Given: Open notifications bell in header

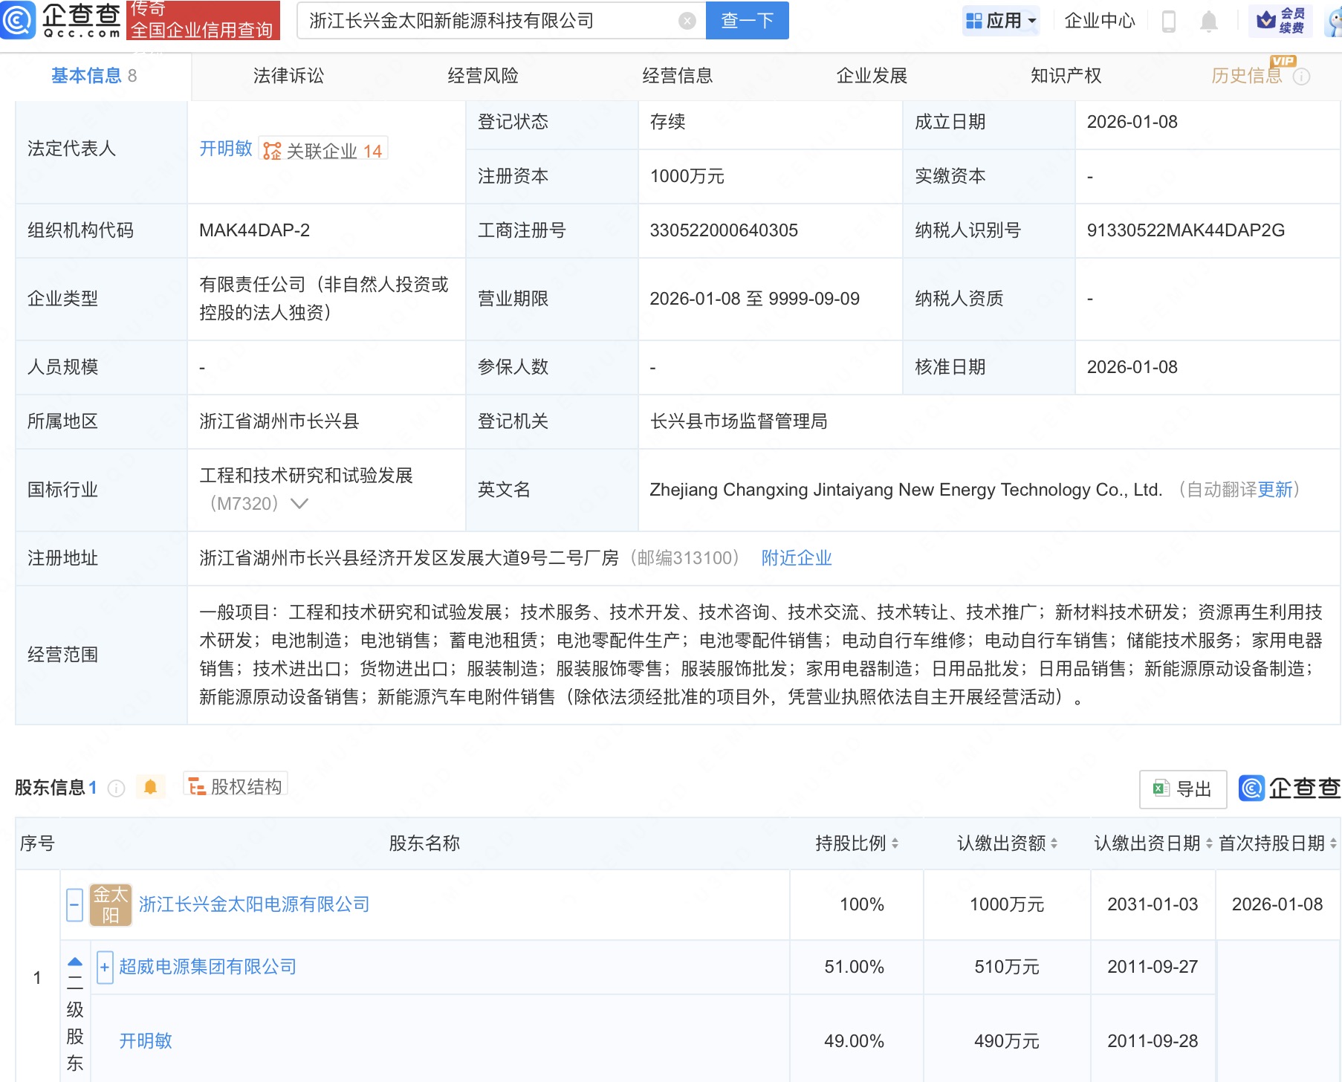Looking at the screenshot, I should tap(1209, 22).
